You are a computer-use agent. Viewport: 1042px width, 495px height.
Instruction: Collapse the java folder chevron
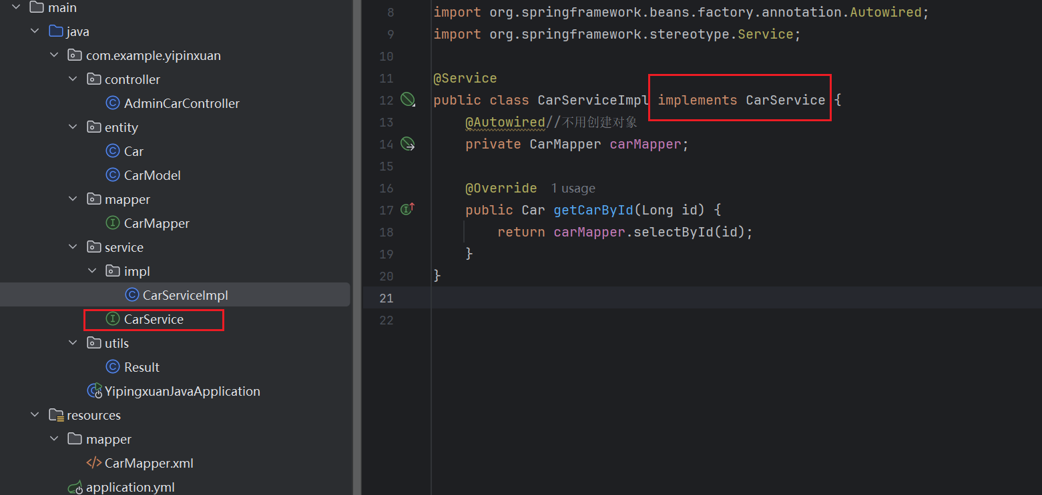pos(35,31)
